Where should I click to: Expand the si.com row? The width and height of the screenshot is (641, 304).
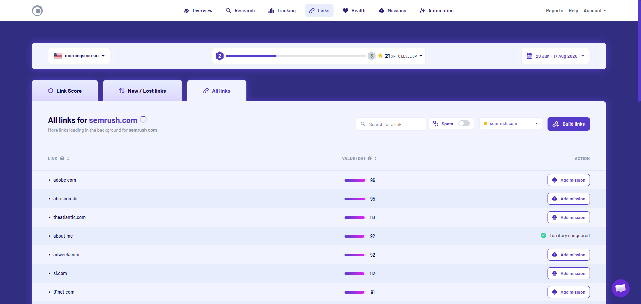tap(49, 273)
